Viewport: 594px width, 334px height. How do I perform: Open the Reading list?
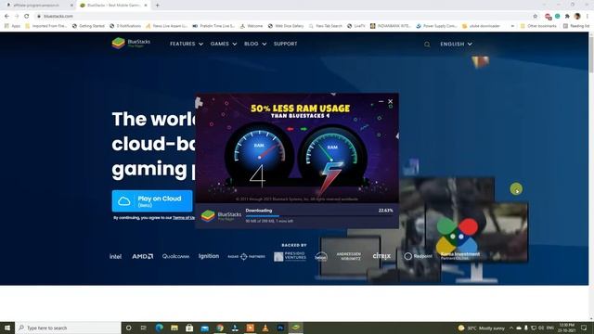tap(576, 26)
